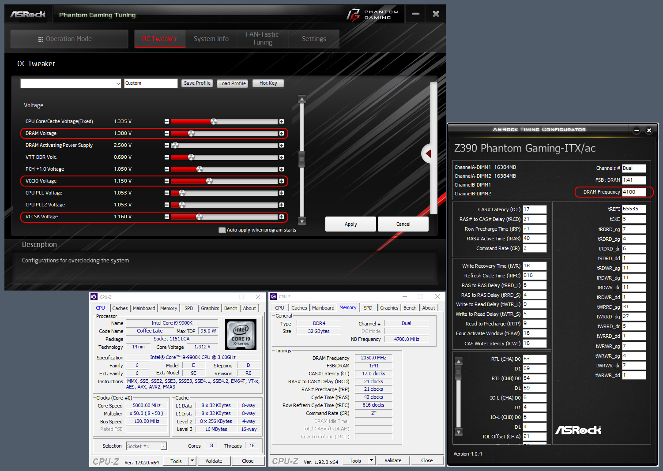Viewport: 663px width, 471px height.
Task: Increase DRAM Activating Power Supply voltage
Action: click(282, 146)
